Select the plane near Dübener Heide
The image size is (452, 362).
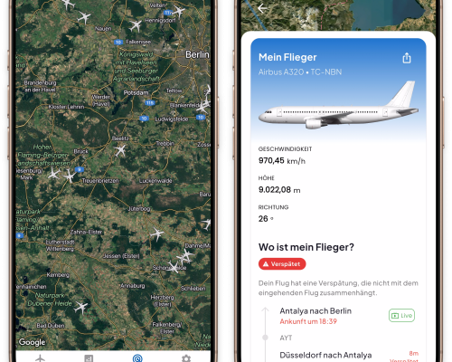pos(80,308)
